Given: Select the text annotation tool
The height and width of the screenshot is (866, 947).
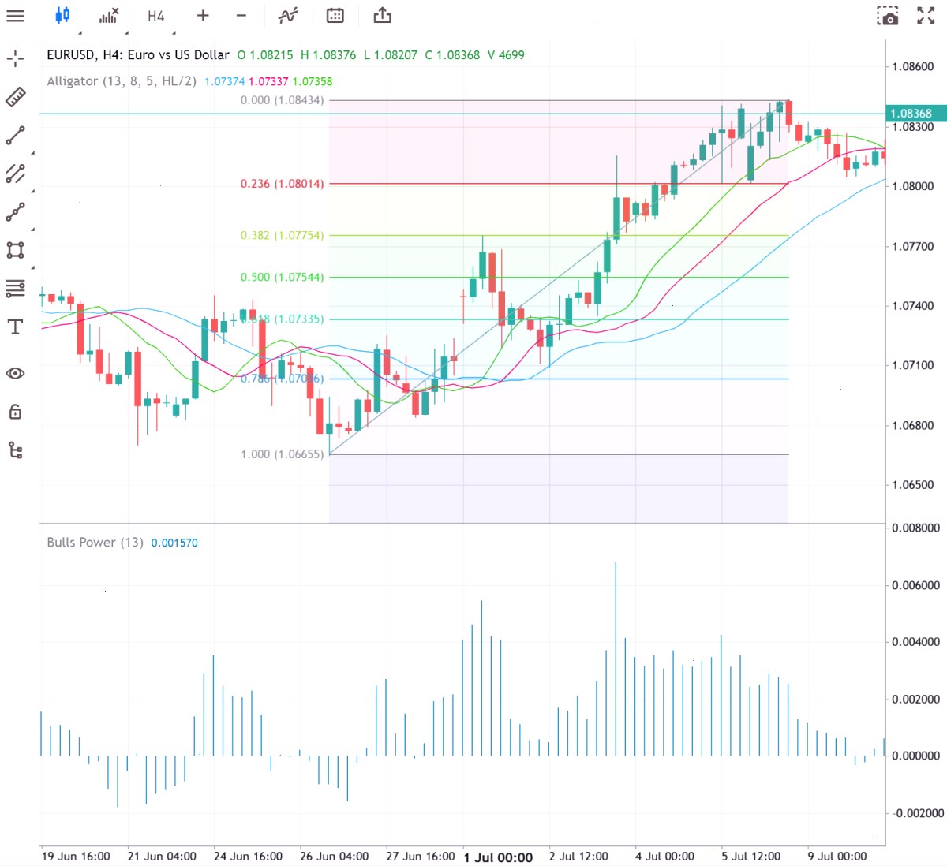Looking at the screenshot, I should [x=15, y=327].
